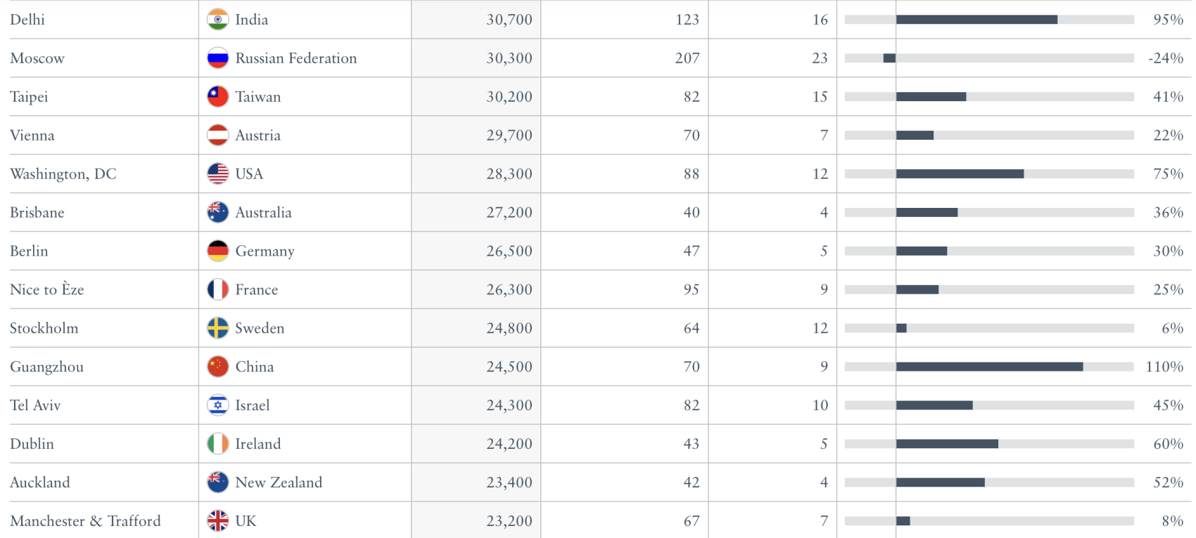The width and height of the screenshot is (1196, 538).
Task: Select the Australia flag icon
Action: (x=218, y=213)
